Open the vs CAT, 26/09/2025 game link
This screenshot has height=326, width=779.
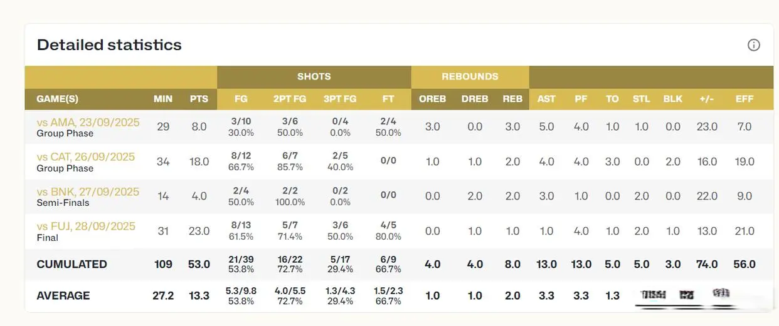[85, 157]
